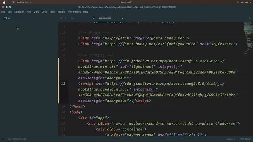The width and height of the screenshot is (253, 142).
Task: Click the Fonts comment line
Action: [x=94, y=33]
